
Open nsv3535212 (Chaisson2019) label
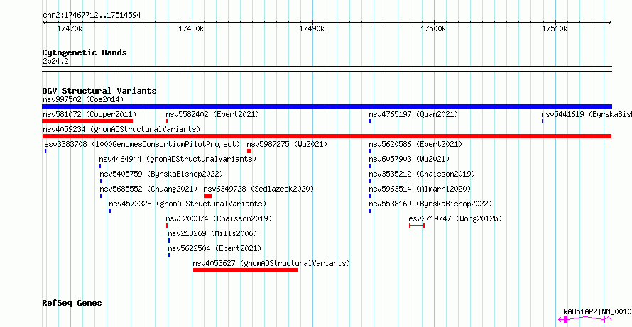pyautogui.click(x=422, y=174)
